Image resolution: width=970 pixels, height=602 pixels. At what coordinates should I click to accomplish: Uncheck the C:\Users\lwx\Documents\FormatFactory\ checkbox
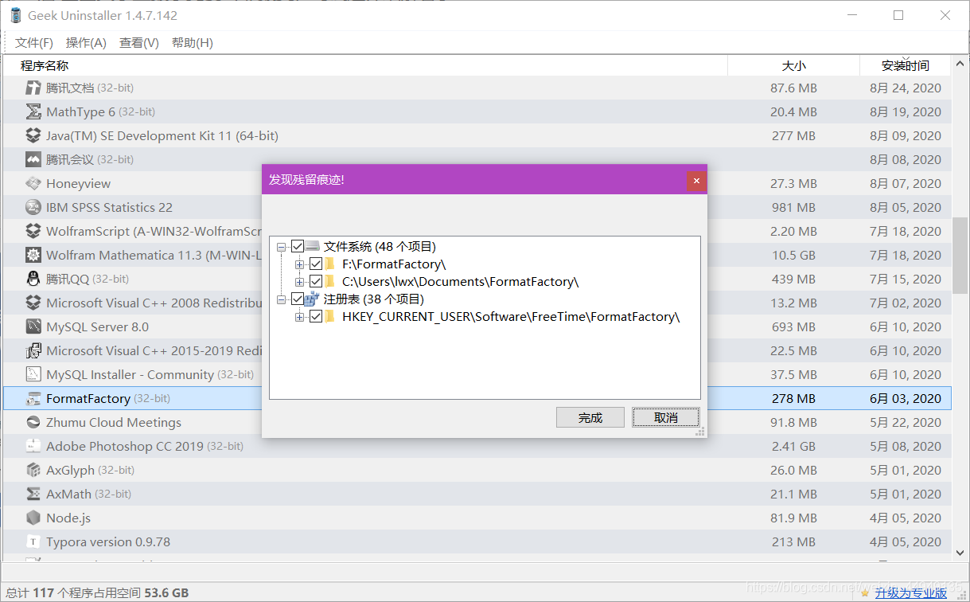coord(316,281)
